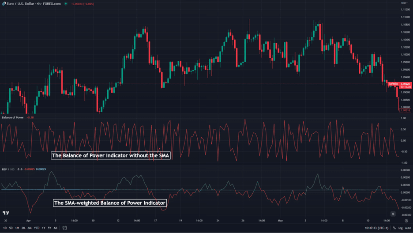Click the EUR/USD currency pair flag icon
This screenshot has height=233, width=413.
pos(4,4)
